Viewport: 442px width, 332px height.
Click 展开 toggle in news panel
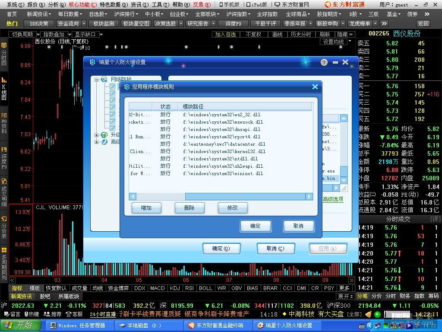346,297
